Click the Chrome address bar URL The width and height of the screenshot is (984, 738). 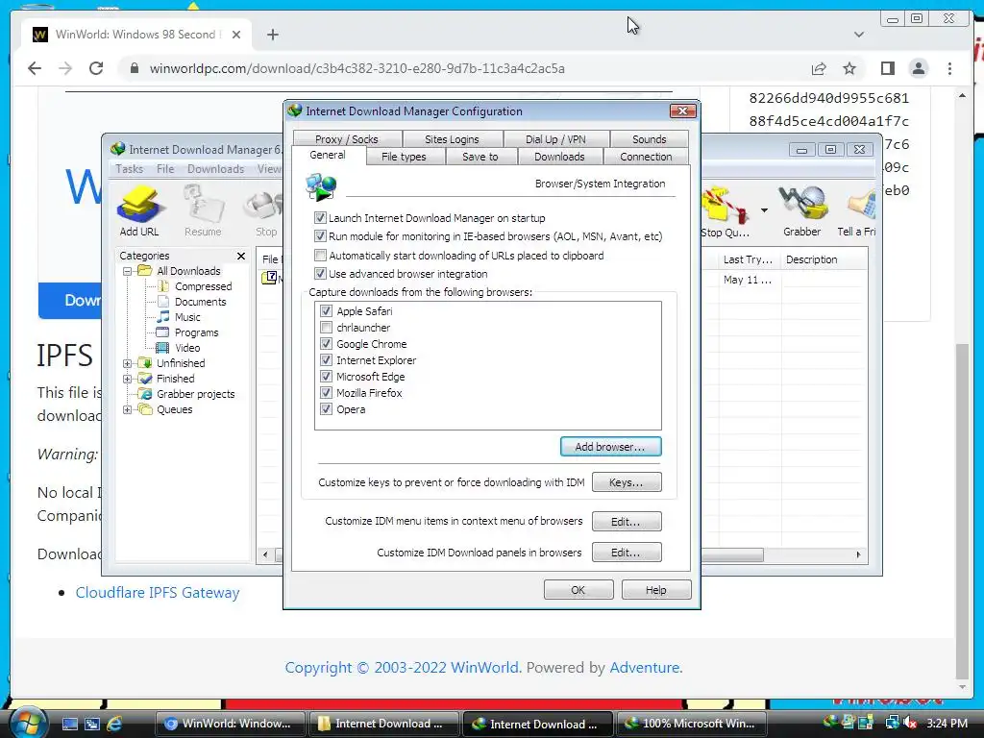point(357,68)
